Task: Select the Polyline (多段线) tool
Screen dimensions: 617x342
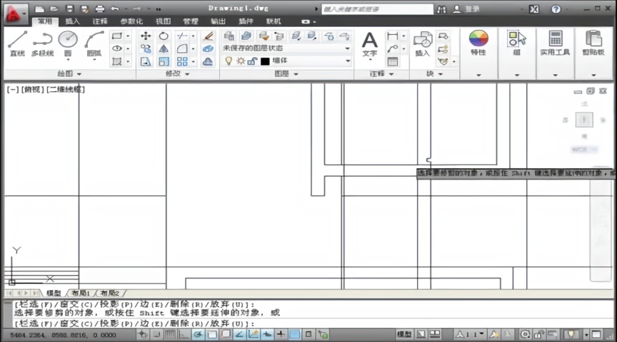Action: click(x=43, y=43)
